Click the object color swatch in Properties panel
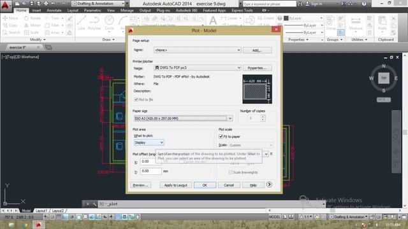 click(286, 18)
